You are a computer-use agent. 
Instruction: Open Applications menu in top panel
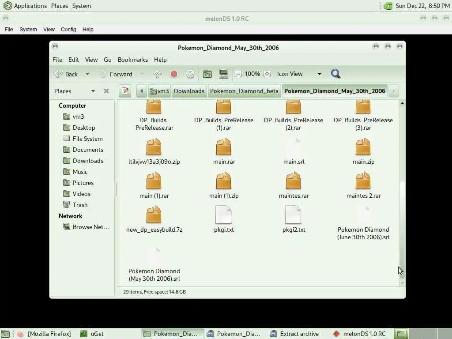25,6
